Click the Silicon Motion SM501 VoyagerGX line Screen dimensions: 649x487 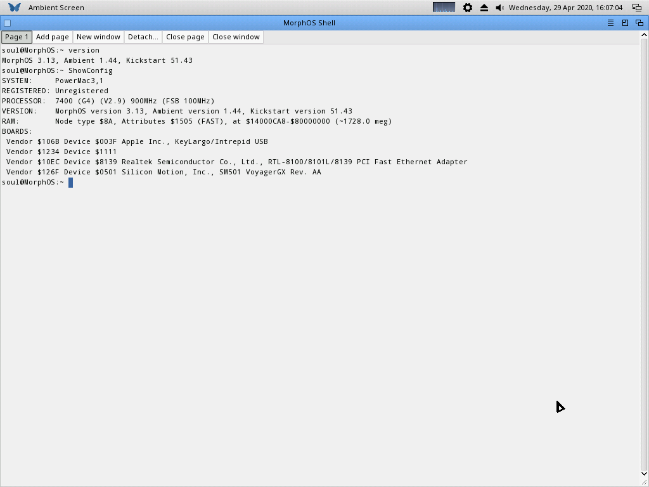click(164, 172)
